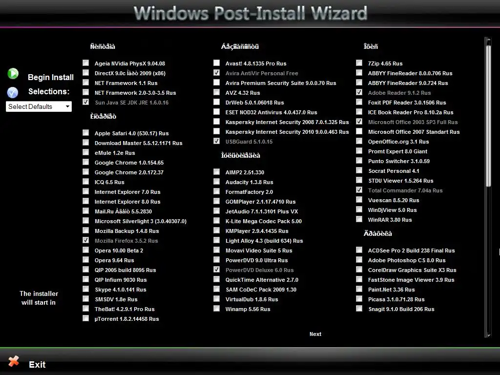Viewport: 500px width, 375px height.
Task: Click ACDSee Pro 2 Build 238 Final label
Action: 411,250
